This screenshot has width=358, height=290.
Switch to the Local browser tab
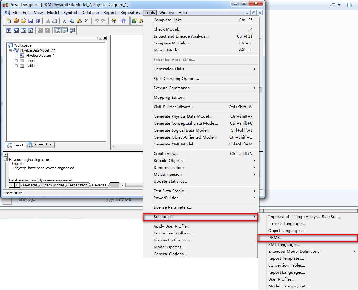15,145
